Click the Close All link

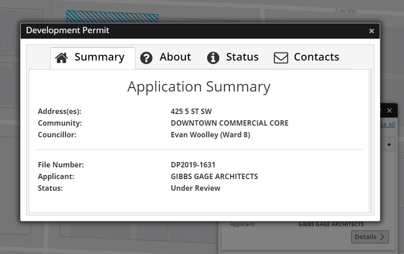(x=387, y=125)
